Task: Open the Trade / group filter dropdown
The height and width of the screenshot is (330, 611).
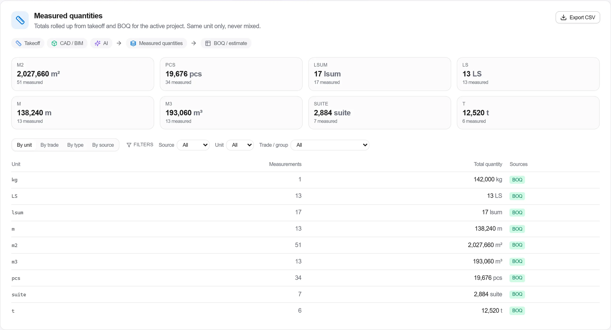Action: pos(330,145)
